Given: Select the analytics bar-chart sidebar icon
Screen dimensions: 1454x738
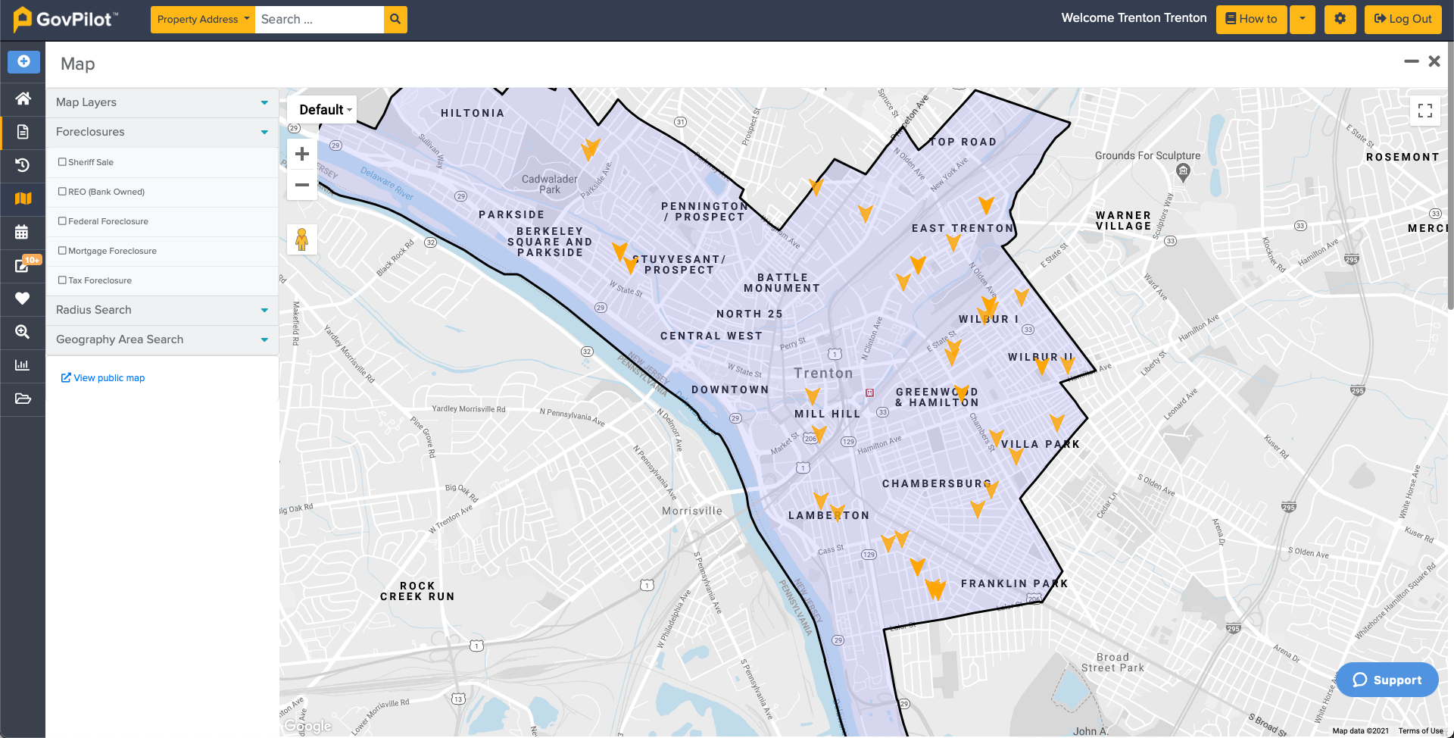Looking at the screenshot, I should coord(23,365).
